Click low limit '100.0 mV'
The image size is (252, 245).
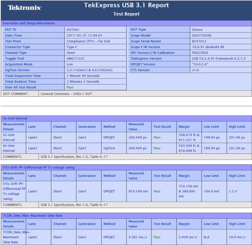pos(212,191)
